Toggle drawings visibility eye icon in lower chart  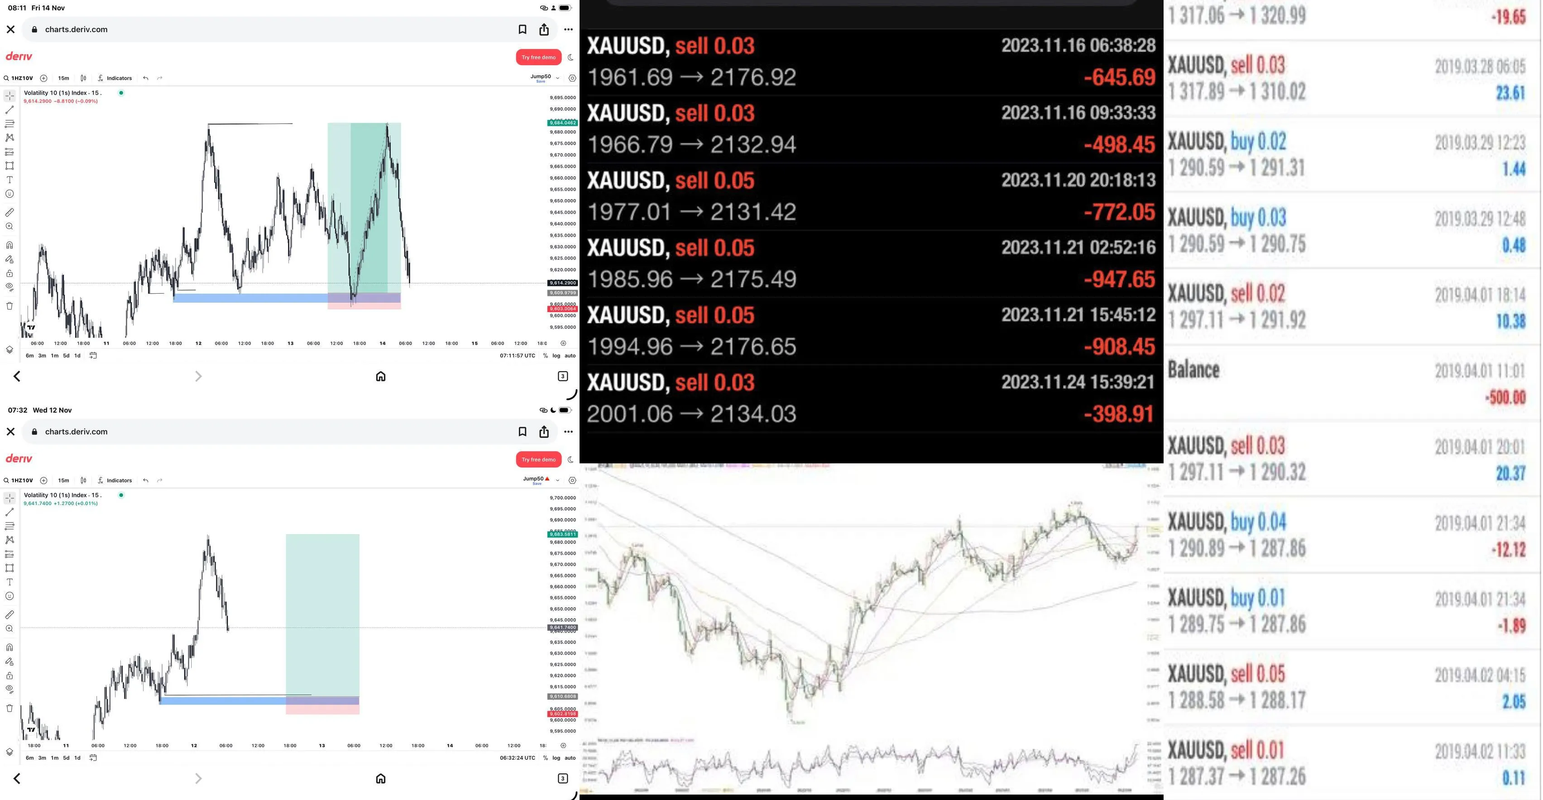coord(10,689)
